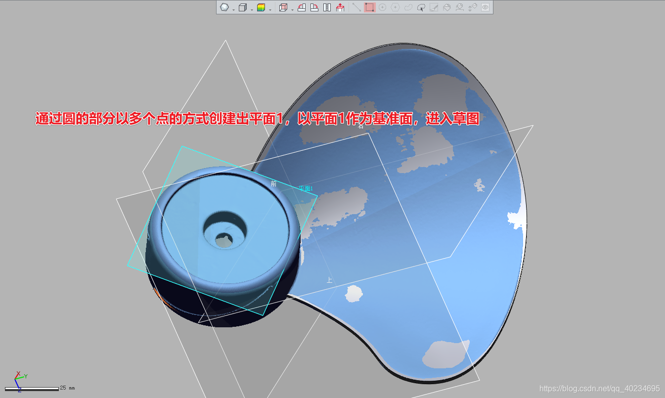Rotate view clockwise with the toolbar icon
This screenshot has width=665, height=398.
tap(314, 7)
